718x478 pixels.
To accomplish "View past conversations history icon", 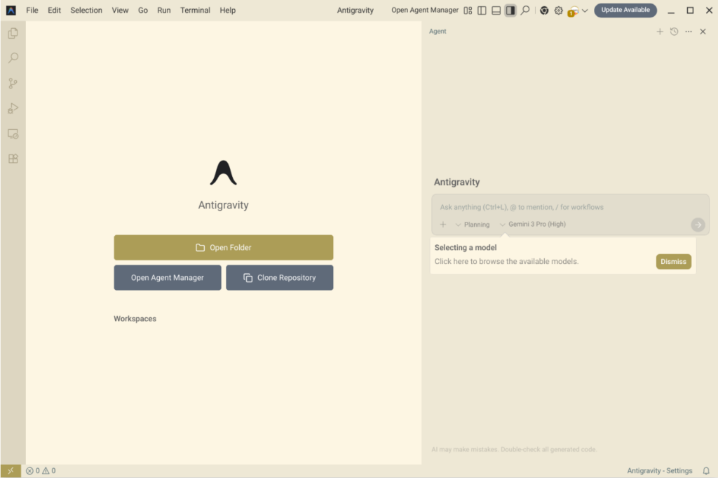I will pos(674,32).
